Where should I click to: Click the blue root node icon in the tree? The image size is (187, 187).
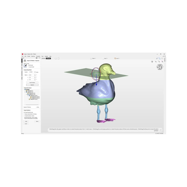point(25,89)
